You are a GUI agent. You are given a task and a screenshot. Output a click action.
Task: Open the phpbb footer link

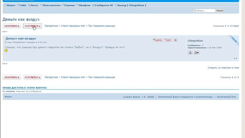pos(150,97)
